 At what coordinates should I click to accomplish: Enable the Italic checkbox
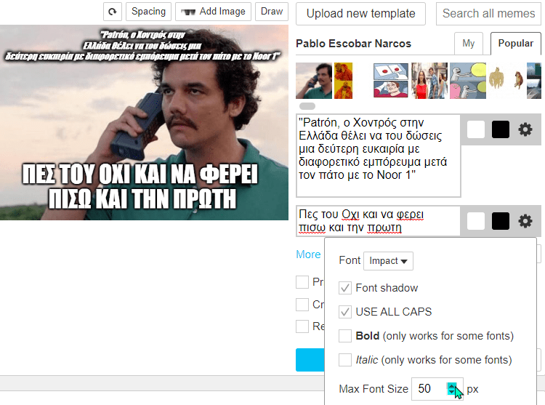pos(345,360)
